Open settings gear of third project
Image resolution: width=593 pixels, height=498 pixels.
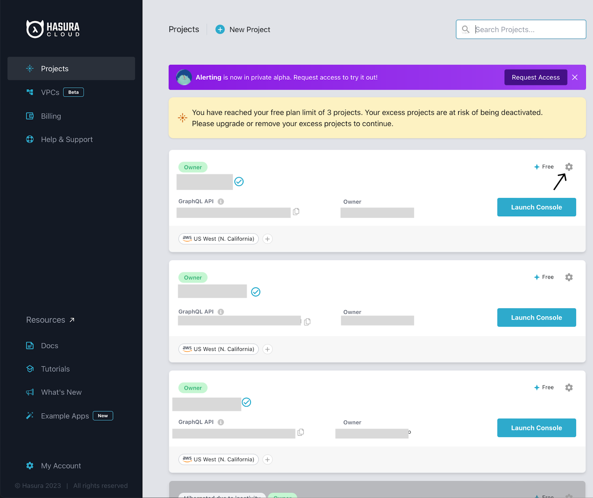coord(569,387)
